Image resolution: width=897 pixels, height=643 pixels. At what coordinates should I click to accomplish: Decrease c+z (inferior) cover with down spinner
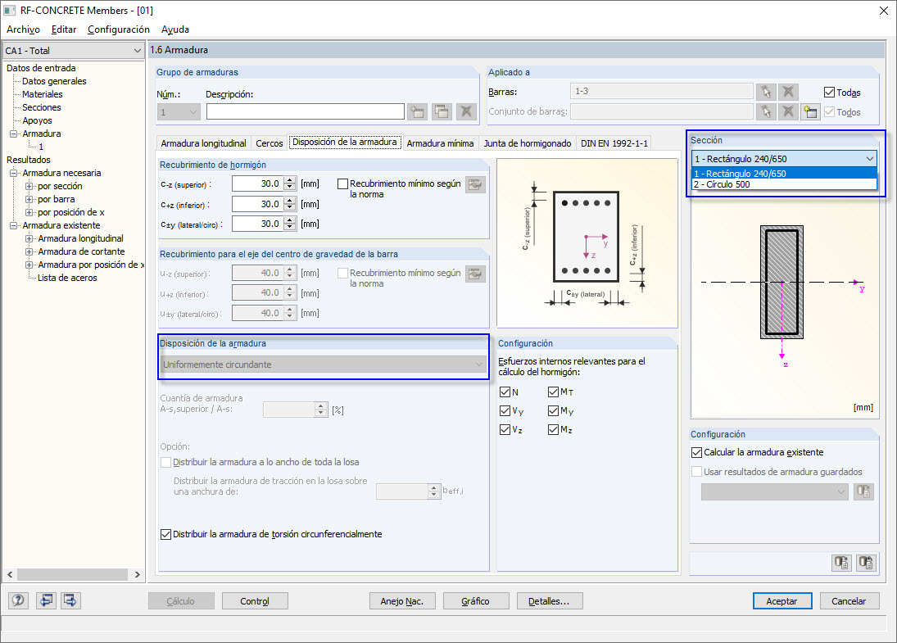pos(290,208)
